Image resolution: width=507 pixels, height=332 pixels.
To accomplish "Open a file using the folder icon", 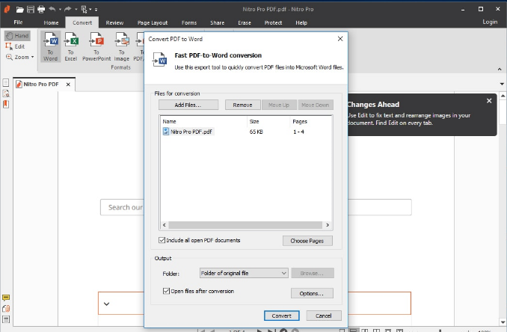I will (19, 10).
